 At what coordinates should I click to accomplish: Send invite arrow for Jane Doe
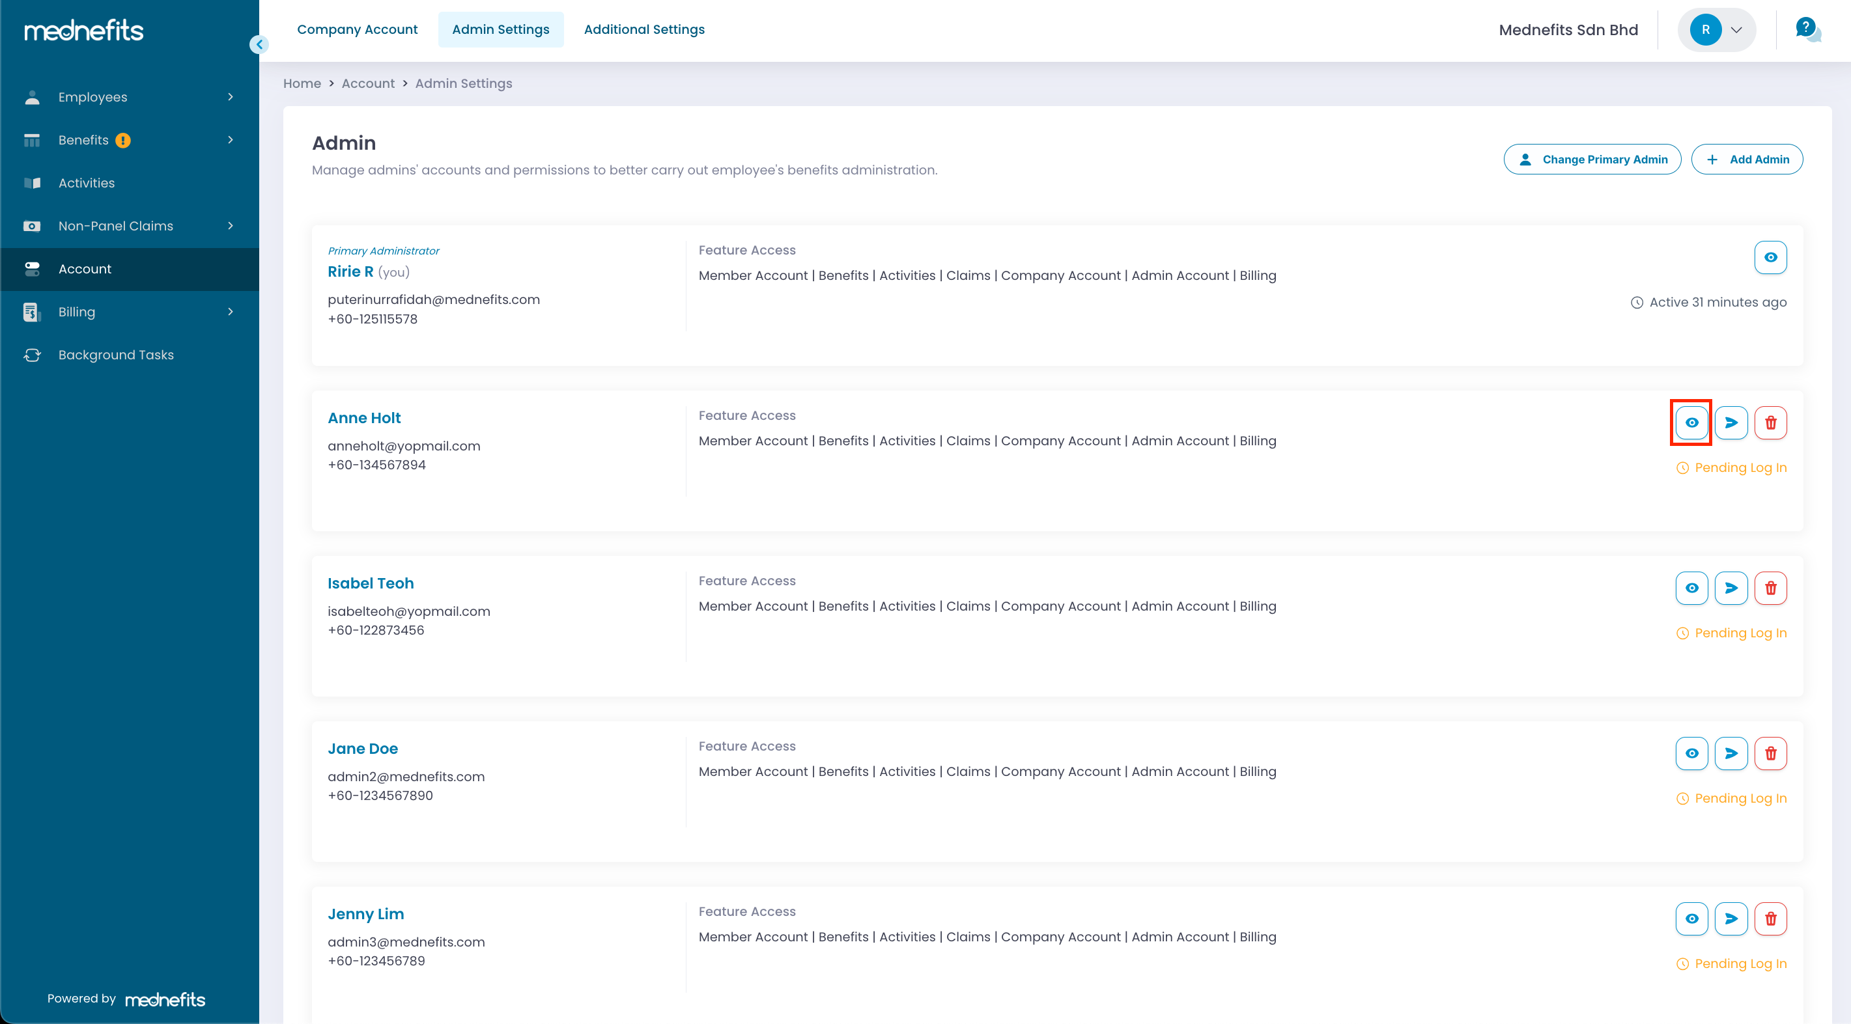pyautogui.click(x=1731, y=753)
